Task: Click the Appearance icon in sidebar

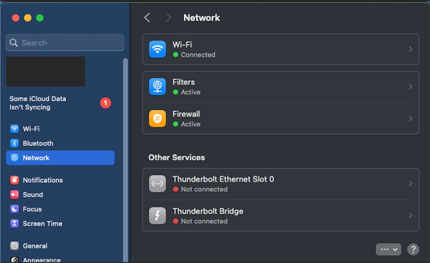Action: point(14,259)
